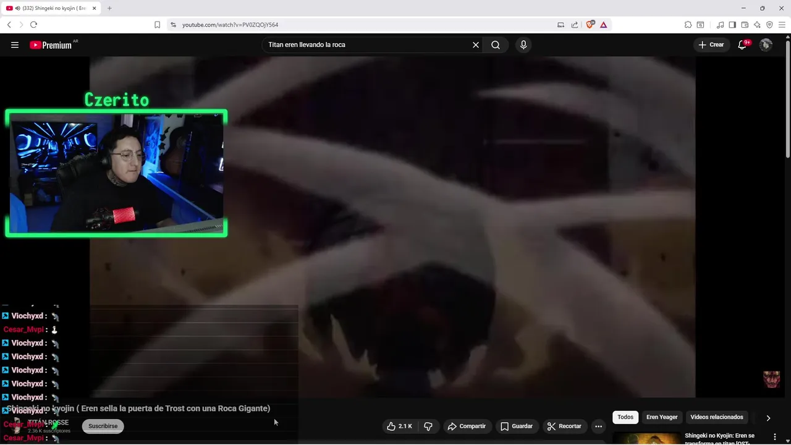
Task: Open the account avatar menu
Action: tap(766, 44)
